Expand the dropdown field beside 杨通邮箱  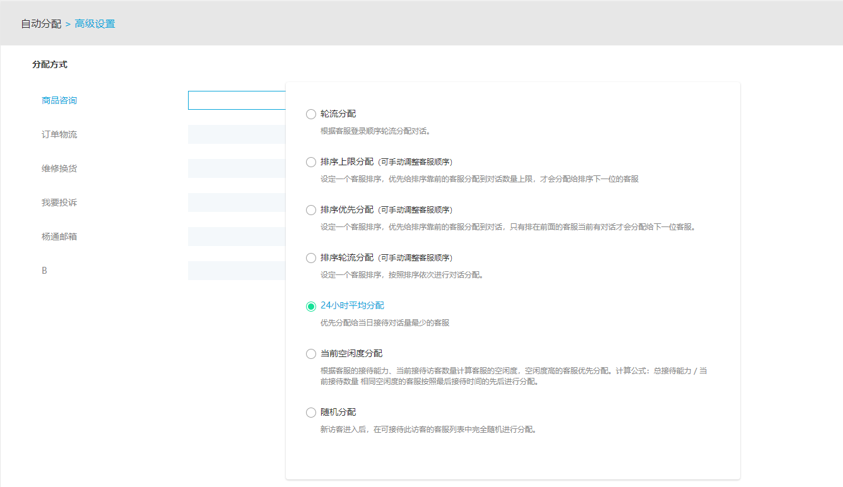[237, 237]
